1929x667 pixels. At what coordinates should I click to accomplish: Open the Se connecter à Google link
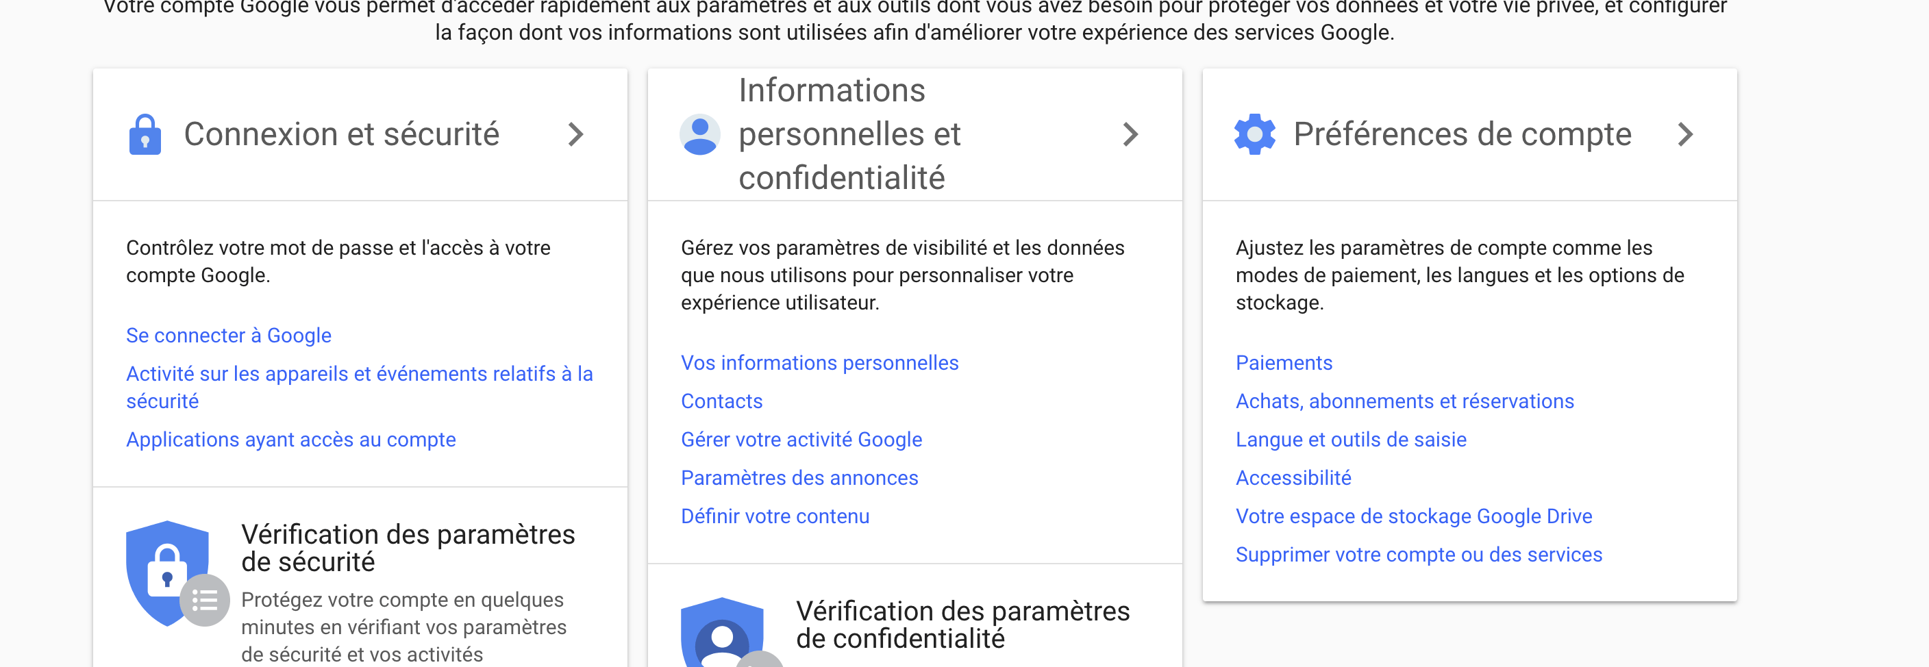pos(228,336)
